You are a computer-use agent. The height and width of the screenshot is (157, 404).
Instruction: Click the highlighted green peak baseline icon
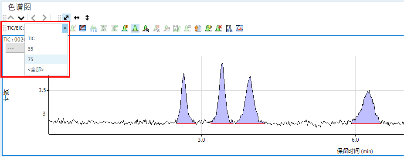click(x=135, y=28)
